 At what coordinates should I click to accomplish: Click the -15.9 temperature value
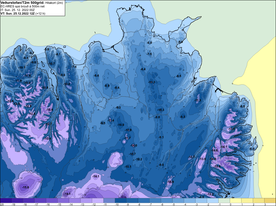pyautogui.click(x=170, y=182)
